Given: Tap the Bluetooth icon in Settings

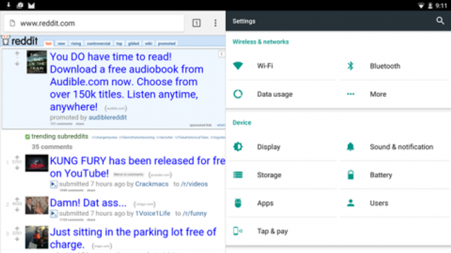Looking at the screenshot, I should pos(350,66).
